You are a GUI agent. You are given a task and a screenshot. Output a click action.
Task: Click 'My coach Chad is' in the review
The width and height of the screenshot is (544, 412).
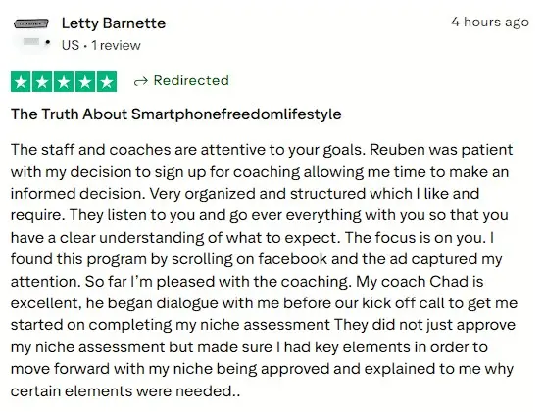click(420, 282)
